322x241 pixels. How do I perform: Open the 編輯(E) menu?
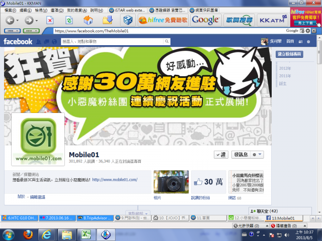click(x=26, y=10)
